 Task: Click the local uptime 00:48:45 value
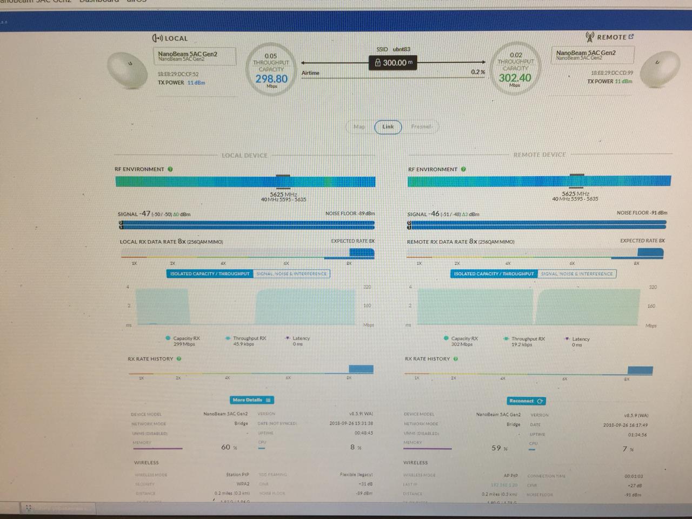364,433
